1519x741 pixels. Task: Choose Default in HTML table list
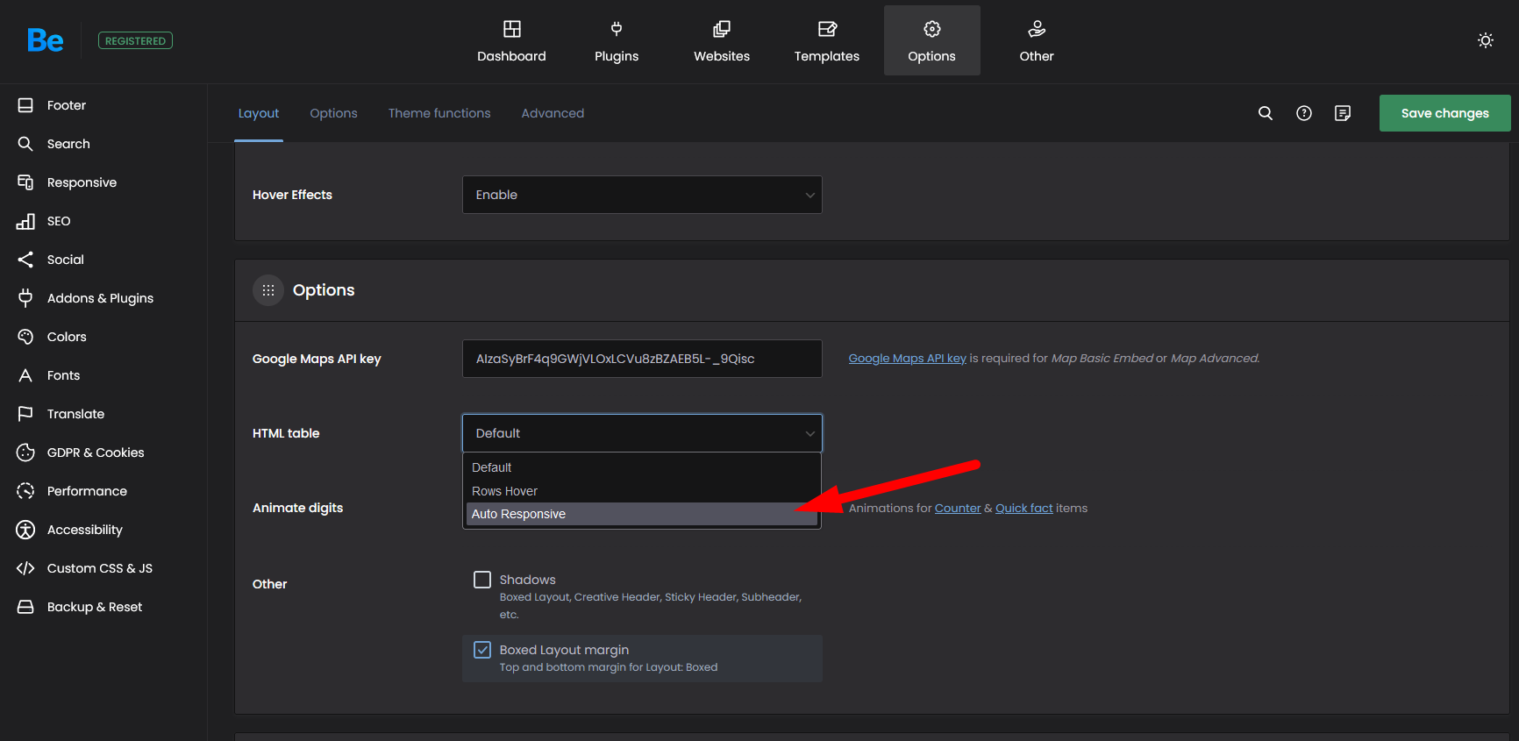tap(641, 467)
